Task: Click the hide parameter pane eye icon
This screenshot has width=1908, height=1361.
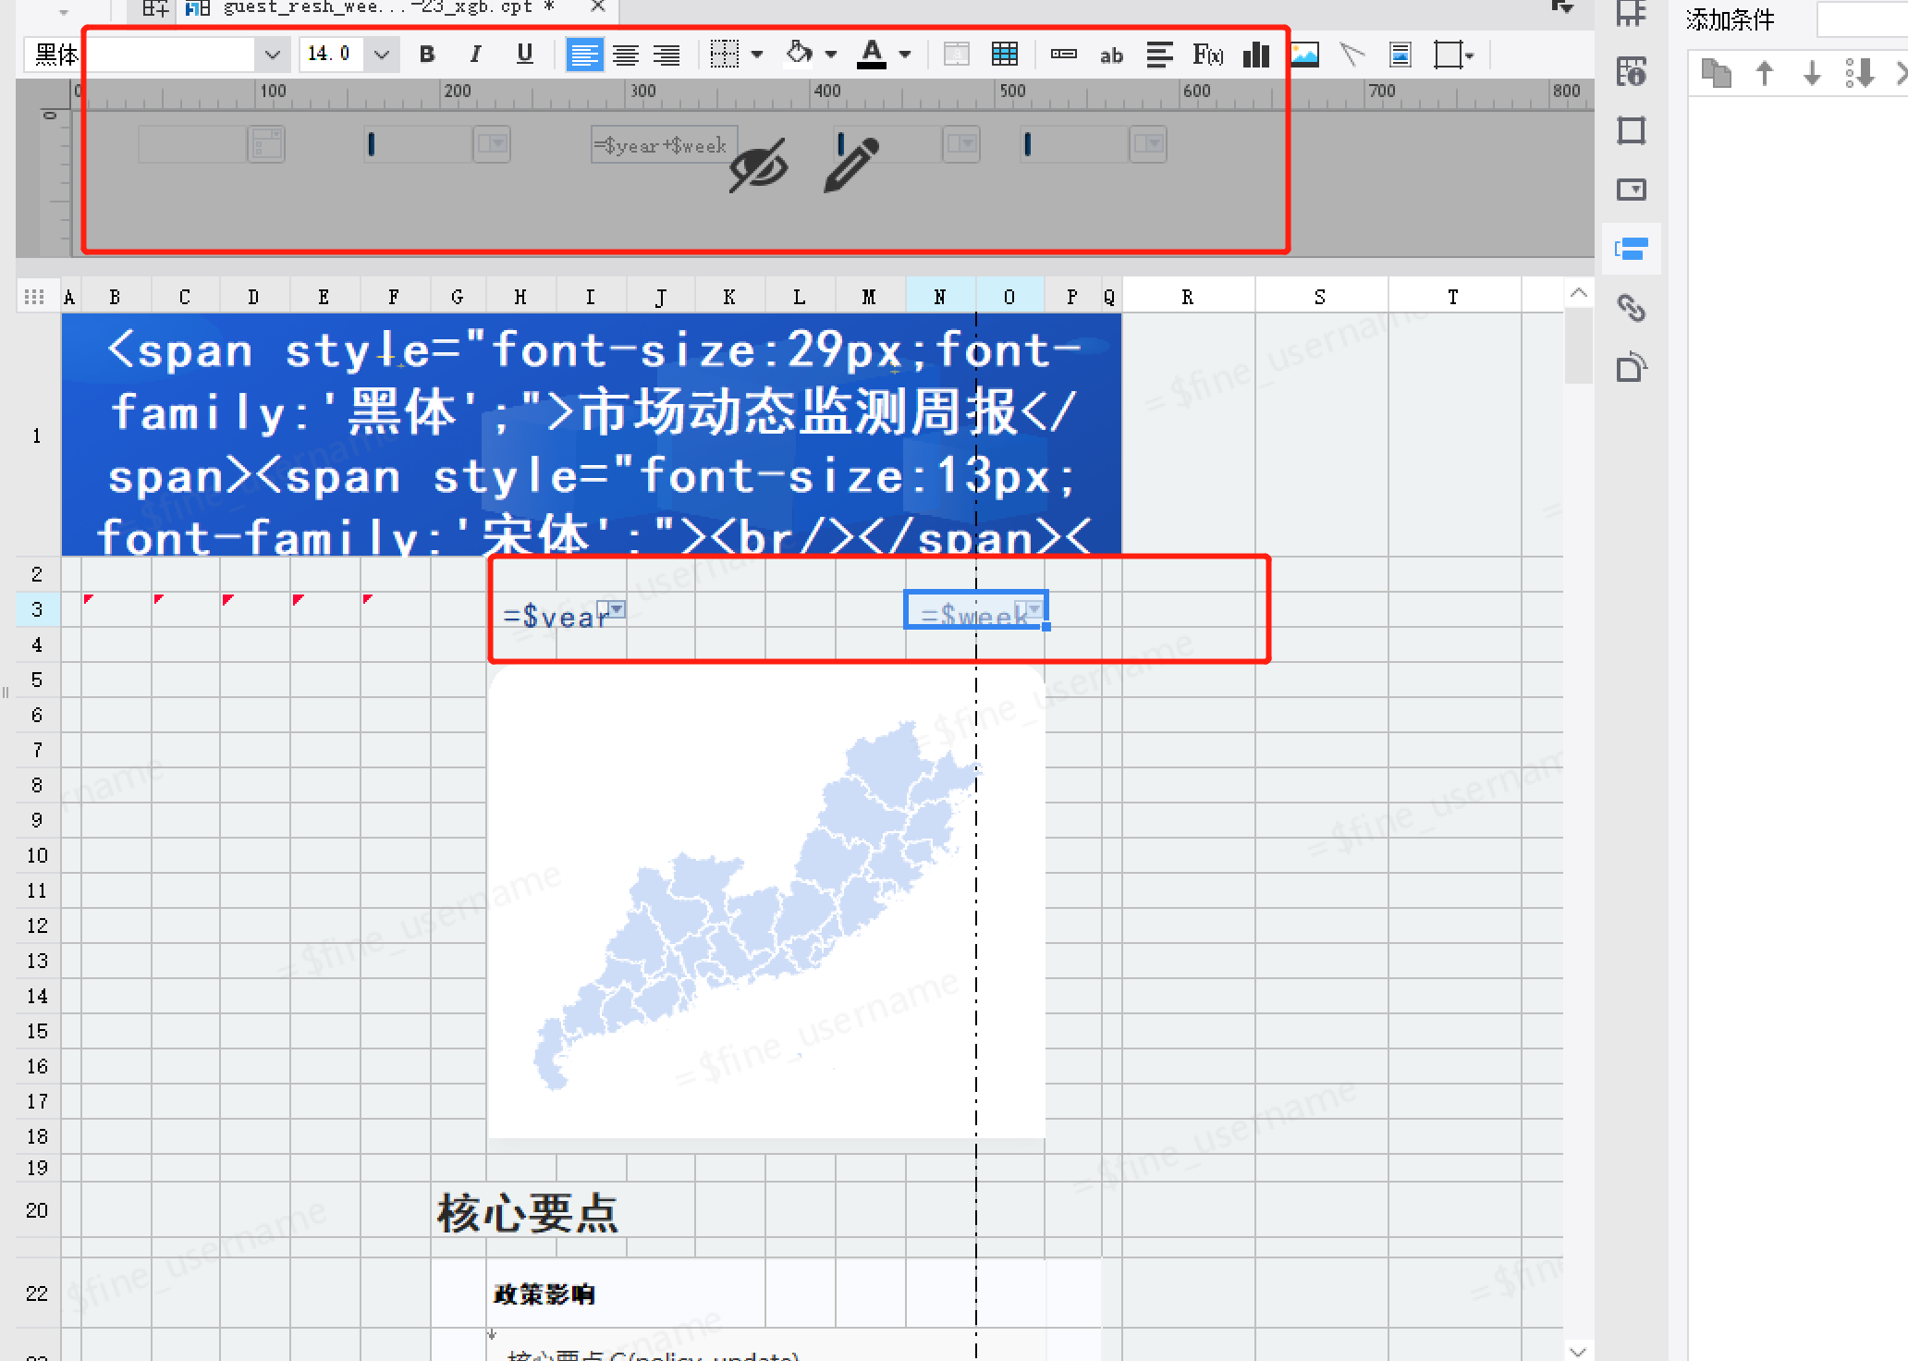Action: pyautogui.click(x=759, y=166)
